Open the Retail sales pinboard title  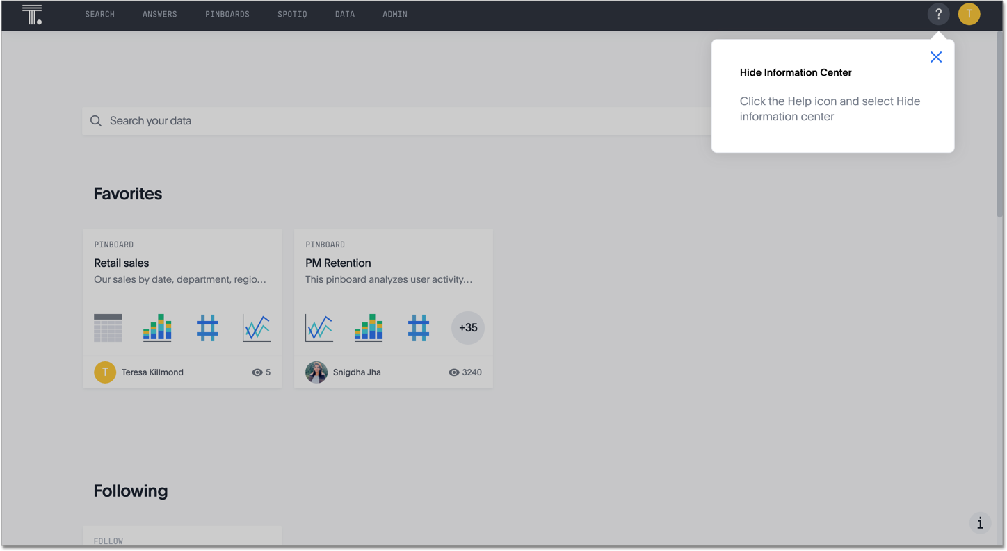point(122,263)
